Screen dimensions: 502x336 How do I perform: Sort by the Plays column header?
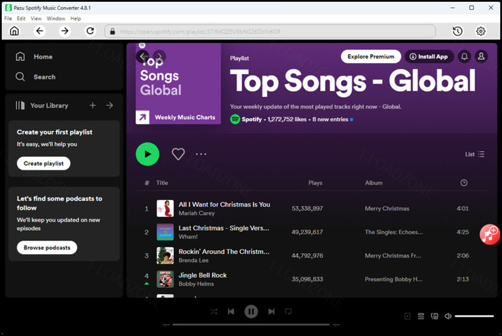coord(315,183)
